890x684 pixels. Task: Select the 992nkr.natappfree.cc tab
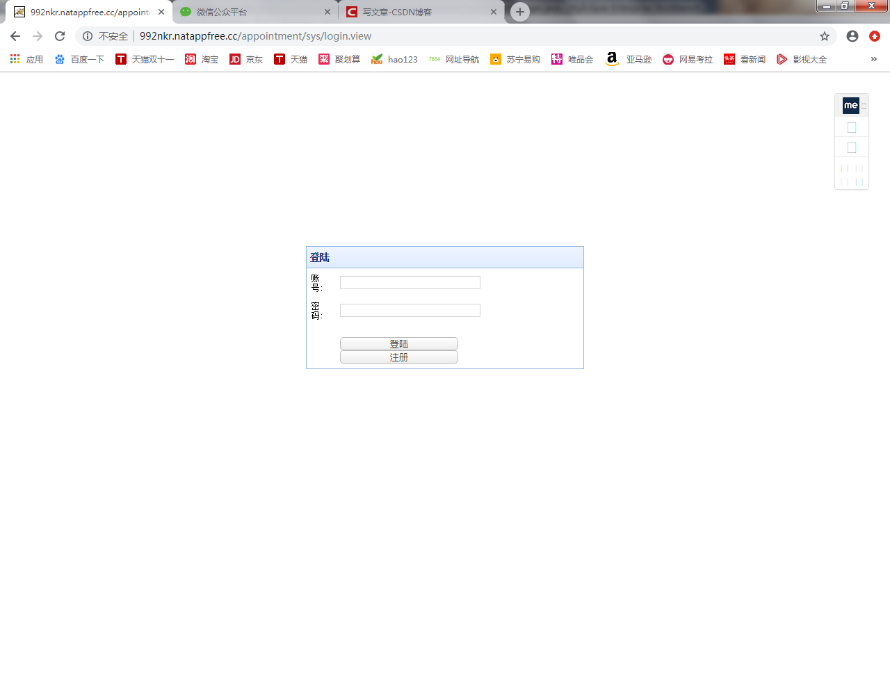[x=89, y=12]
